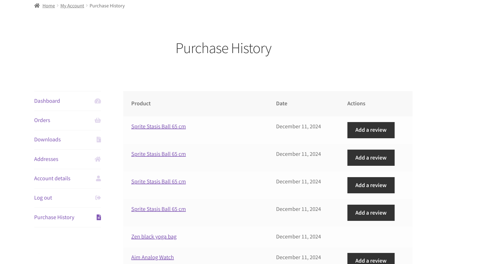Click the Aim Analog Watch date
478x264 pixels.
click(x=298, y=257)
